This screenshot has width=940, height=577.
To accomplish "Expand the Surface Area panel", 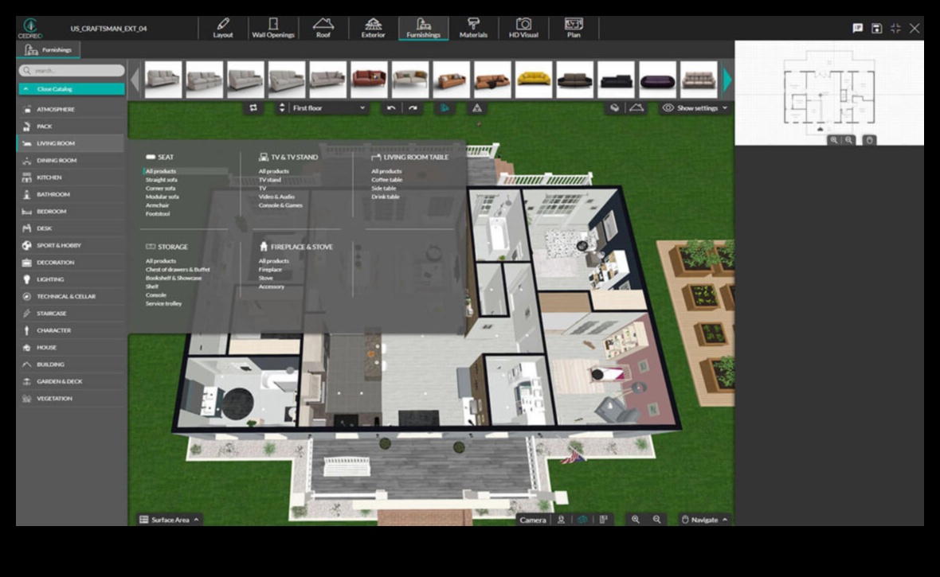I will click(170, 520).
